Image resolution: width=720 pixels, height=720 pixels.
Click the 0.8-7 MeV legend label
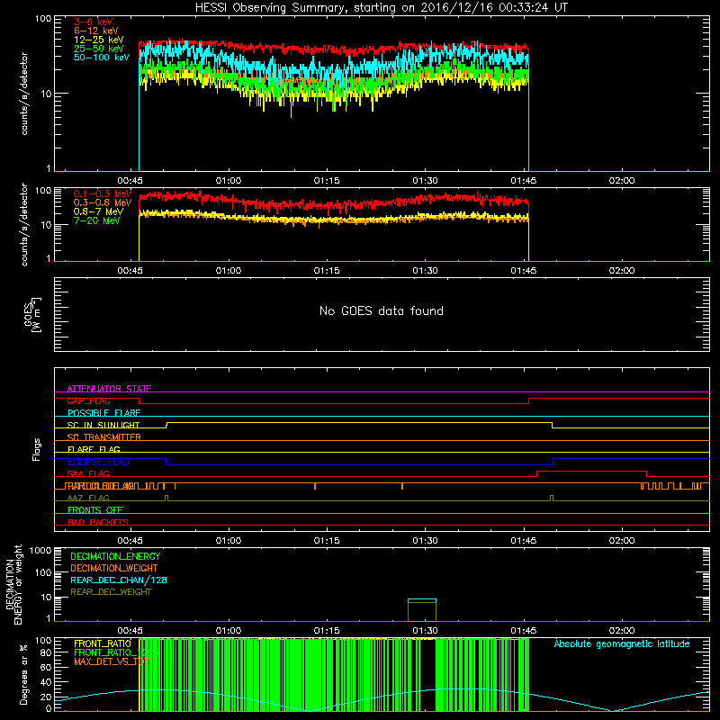coord(98,211)
